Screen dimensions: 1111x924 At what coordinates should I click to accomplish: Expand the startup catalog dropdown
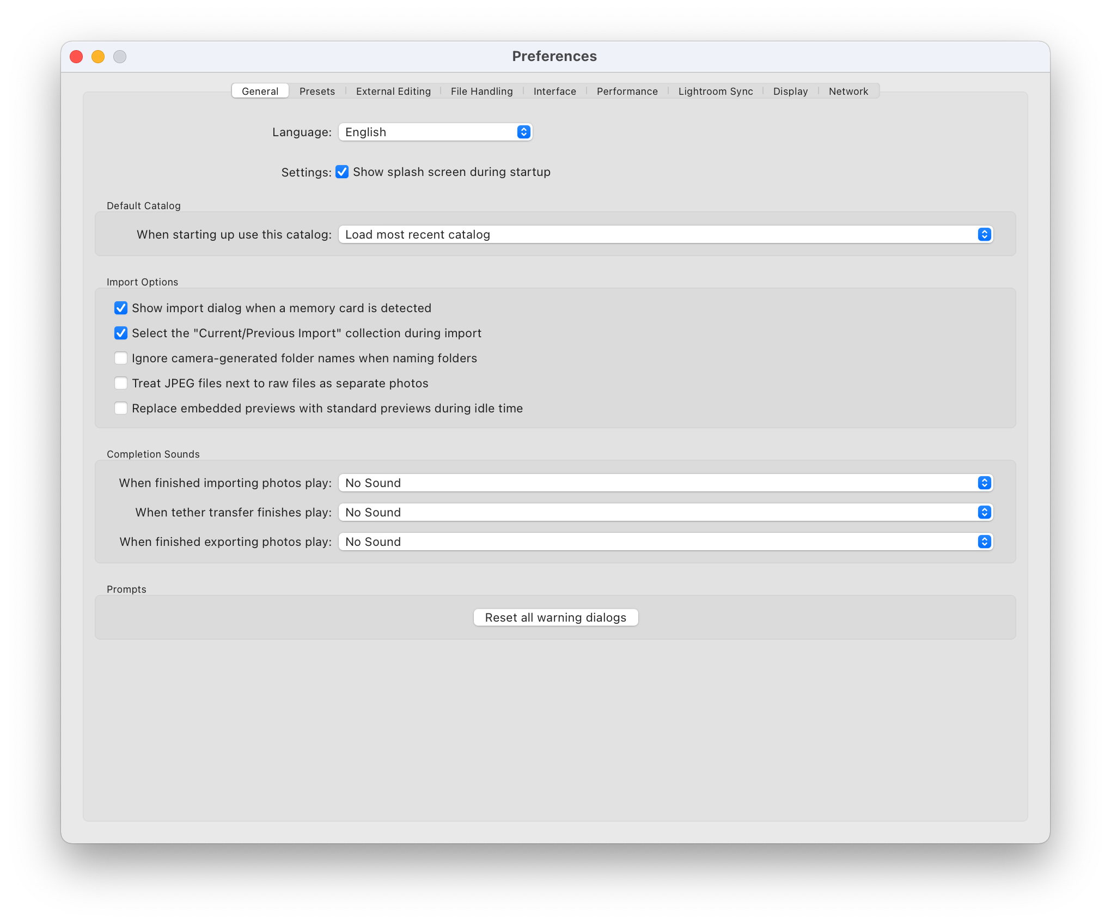coord(666,235)
